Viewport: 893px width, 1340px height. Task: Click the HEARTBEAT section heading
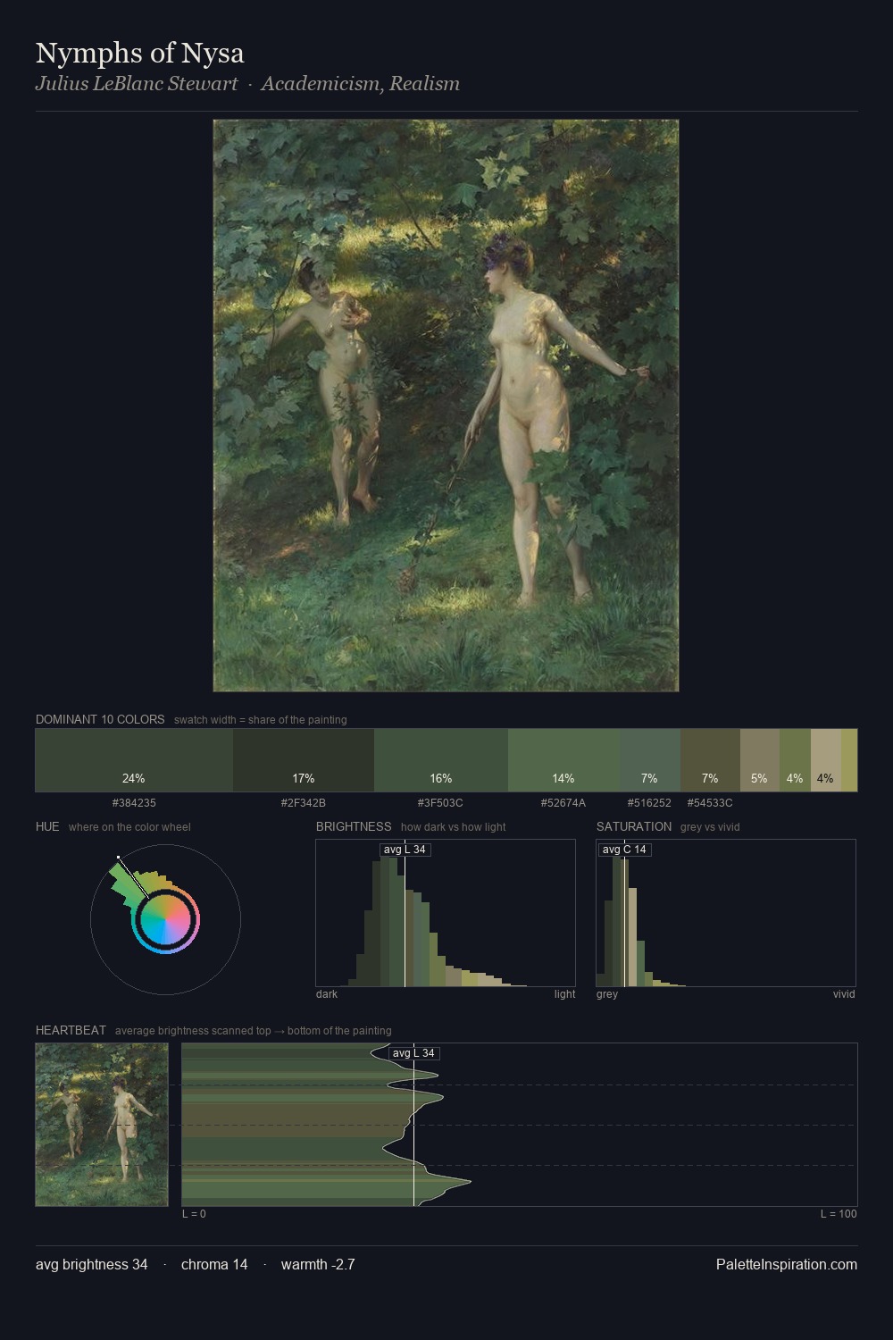click(x=71, y=1030)
